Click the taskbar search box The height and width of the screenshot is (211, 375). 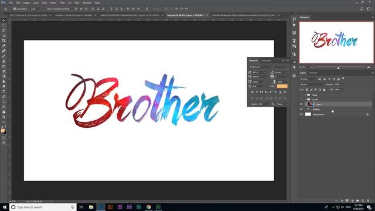tap(43, 207)
